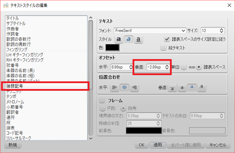Open the 前景色 color swatch
The width and height of the screenshot is (235, 153).
(144, 131)
